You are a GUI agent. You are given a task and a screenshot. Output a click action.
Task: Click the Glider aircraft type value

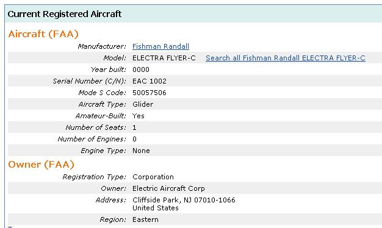pos(143,104)
